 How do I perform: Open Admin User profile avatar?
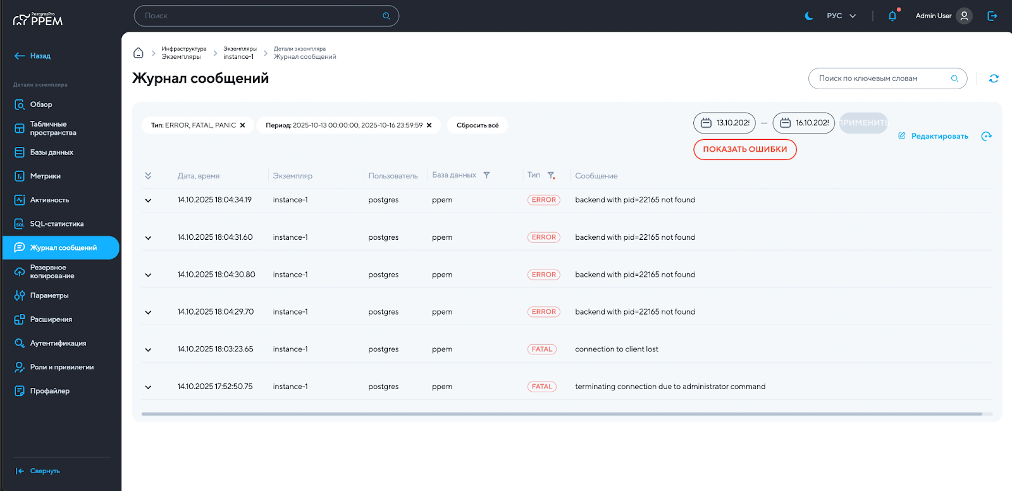point(964,16)
